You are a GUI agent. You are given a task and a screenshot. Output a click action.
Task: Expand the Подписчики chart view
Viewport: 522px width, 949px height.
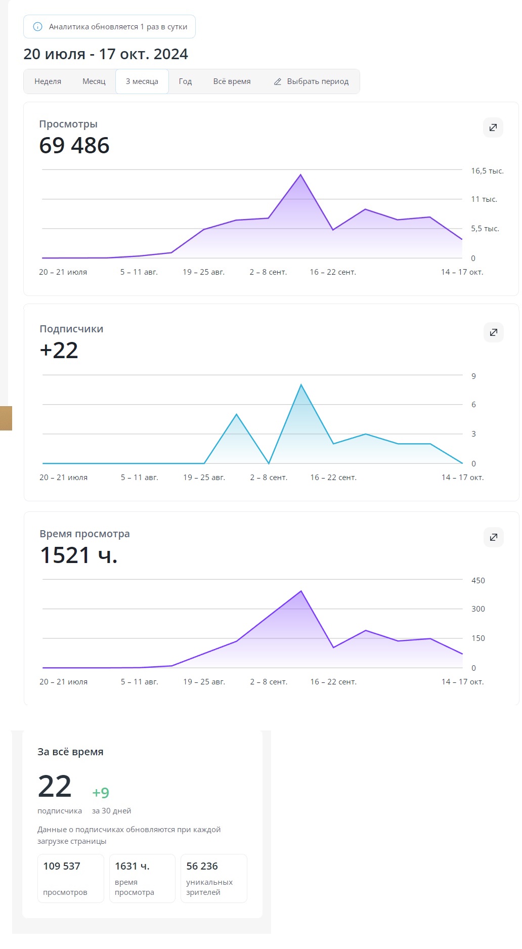pyautogui.click(x=493, y=332)
